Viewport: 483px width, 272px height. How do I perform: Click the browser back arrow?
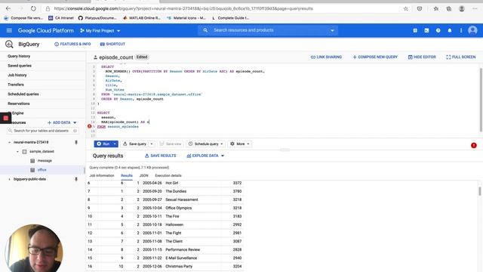(8, 8)
